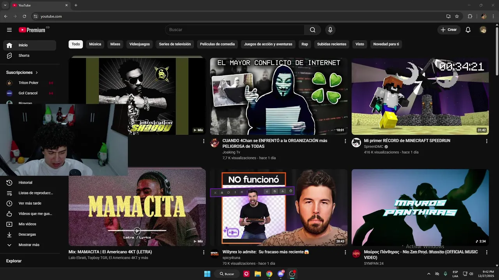Open the Mavros Panthiras thumbnail
Screen dimensions: 499x280
coord(420,207)
